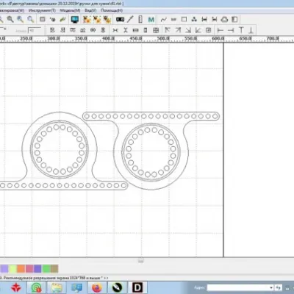Click the blue-lens magnifier zoom icon
This screenshot has height=294, width=294.
click(21, 19)
